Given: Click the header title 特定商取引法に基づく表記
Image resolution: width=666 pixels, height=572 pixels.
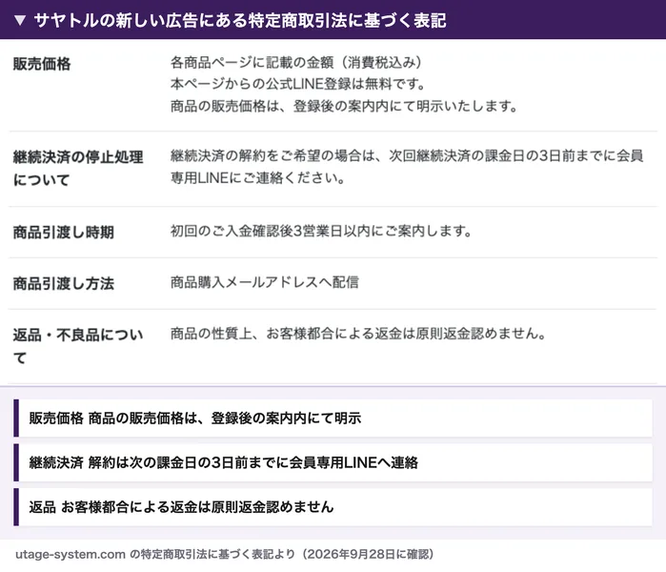Looking at the screenshot, I should tap(347, 20).
